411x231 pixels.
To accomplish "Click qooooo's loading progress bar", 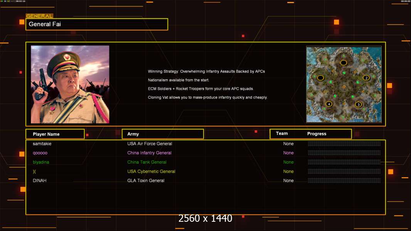I will (x=344, y=153).
